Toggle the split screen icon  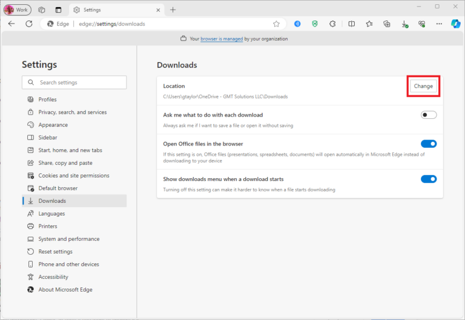(351, 24)
